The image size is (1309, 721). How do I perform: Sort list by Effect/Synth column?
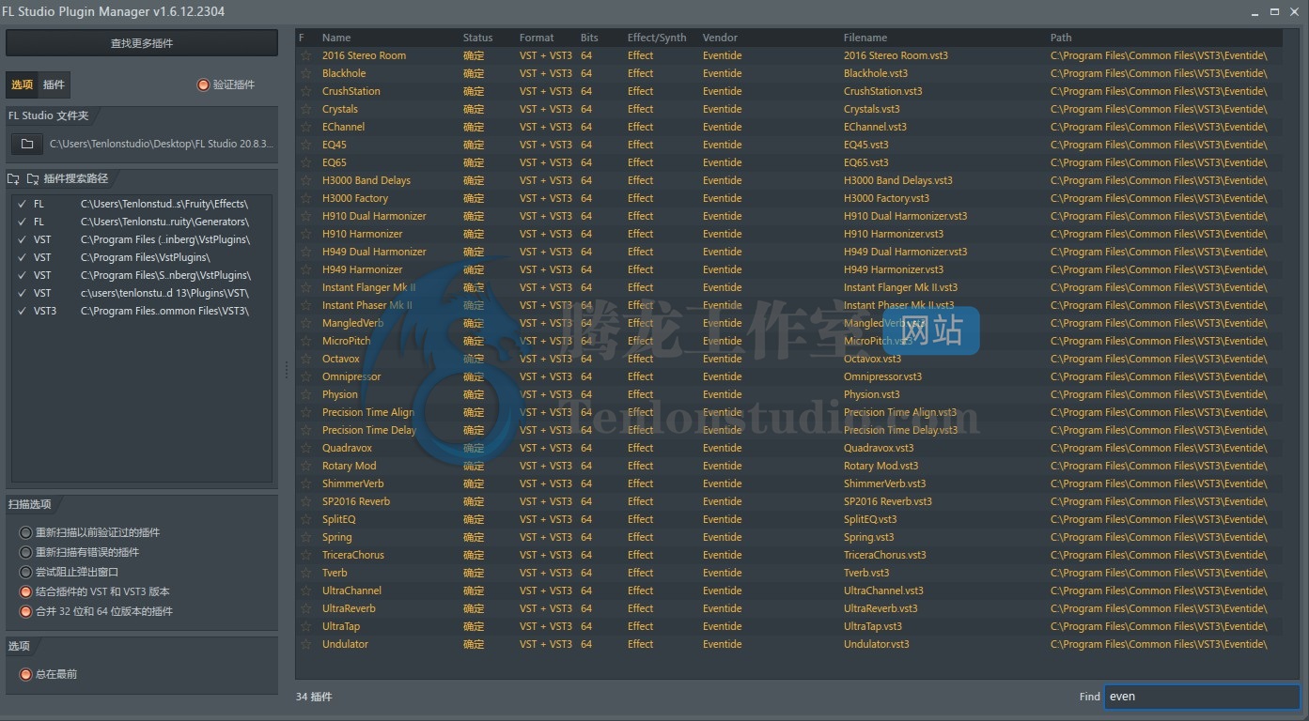657,38
